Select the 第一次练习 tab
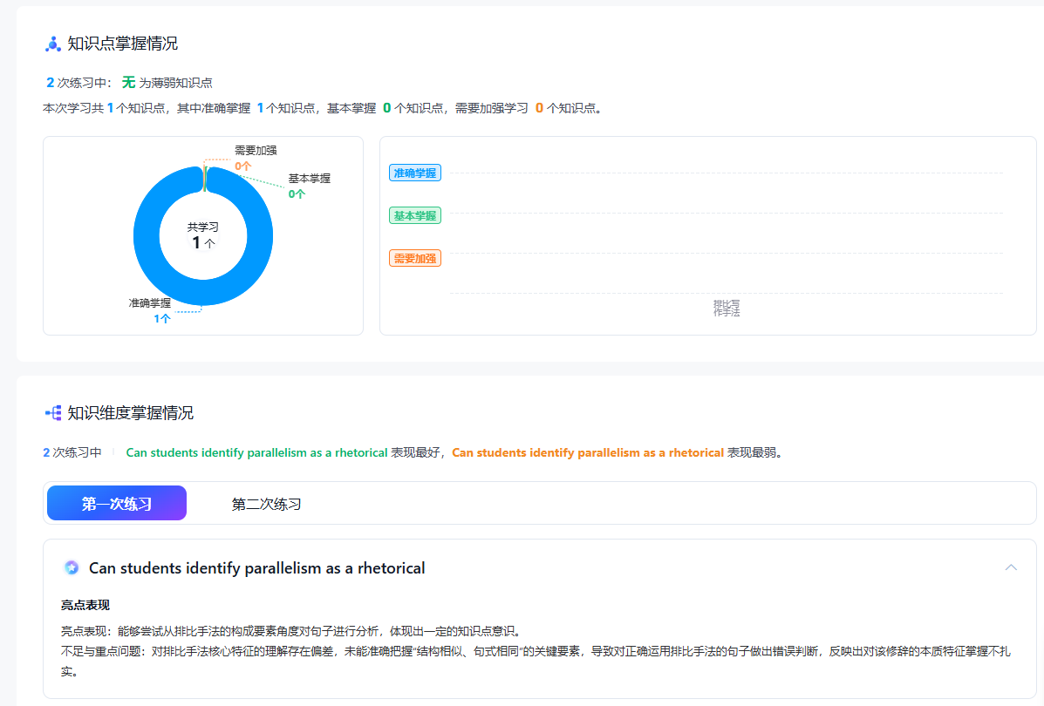The image size is (1044, 706). click(117, 504)
